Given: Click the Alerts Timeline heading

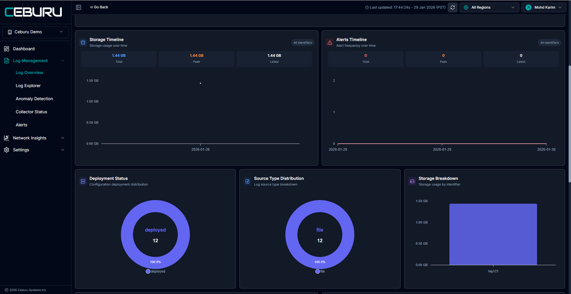Looking at the screenshot, I should [x=352, y=40].
